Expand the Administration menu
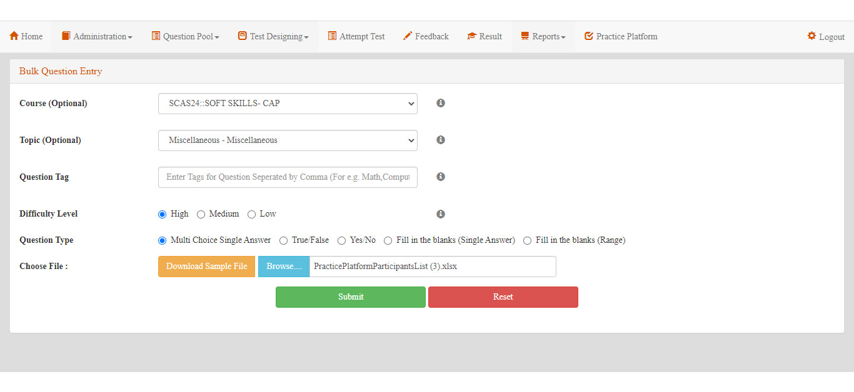Screen dimensions: 854x392 click(x=97, y=37)
